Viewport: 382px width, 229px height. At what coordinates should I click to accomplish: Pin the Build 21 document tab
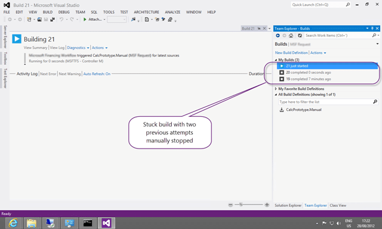coord(259,29)
